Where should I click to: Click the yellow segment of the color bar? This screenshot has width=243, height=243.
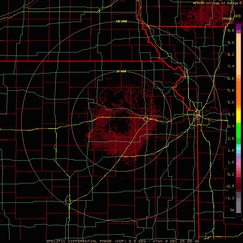(x=238, y=116)
